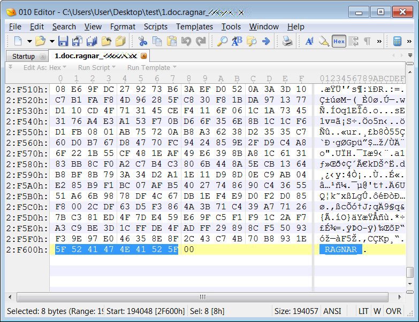Click the Run Script button
The height and width of the screenshot is (322, 419).
pos(94,68)
